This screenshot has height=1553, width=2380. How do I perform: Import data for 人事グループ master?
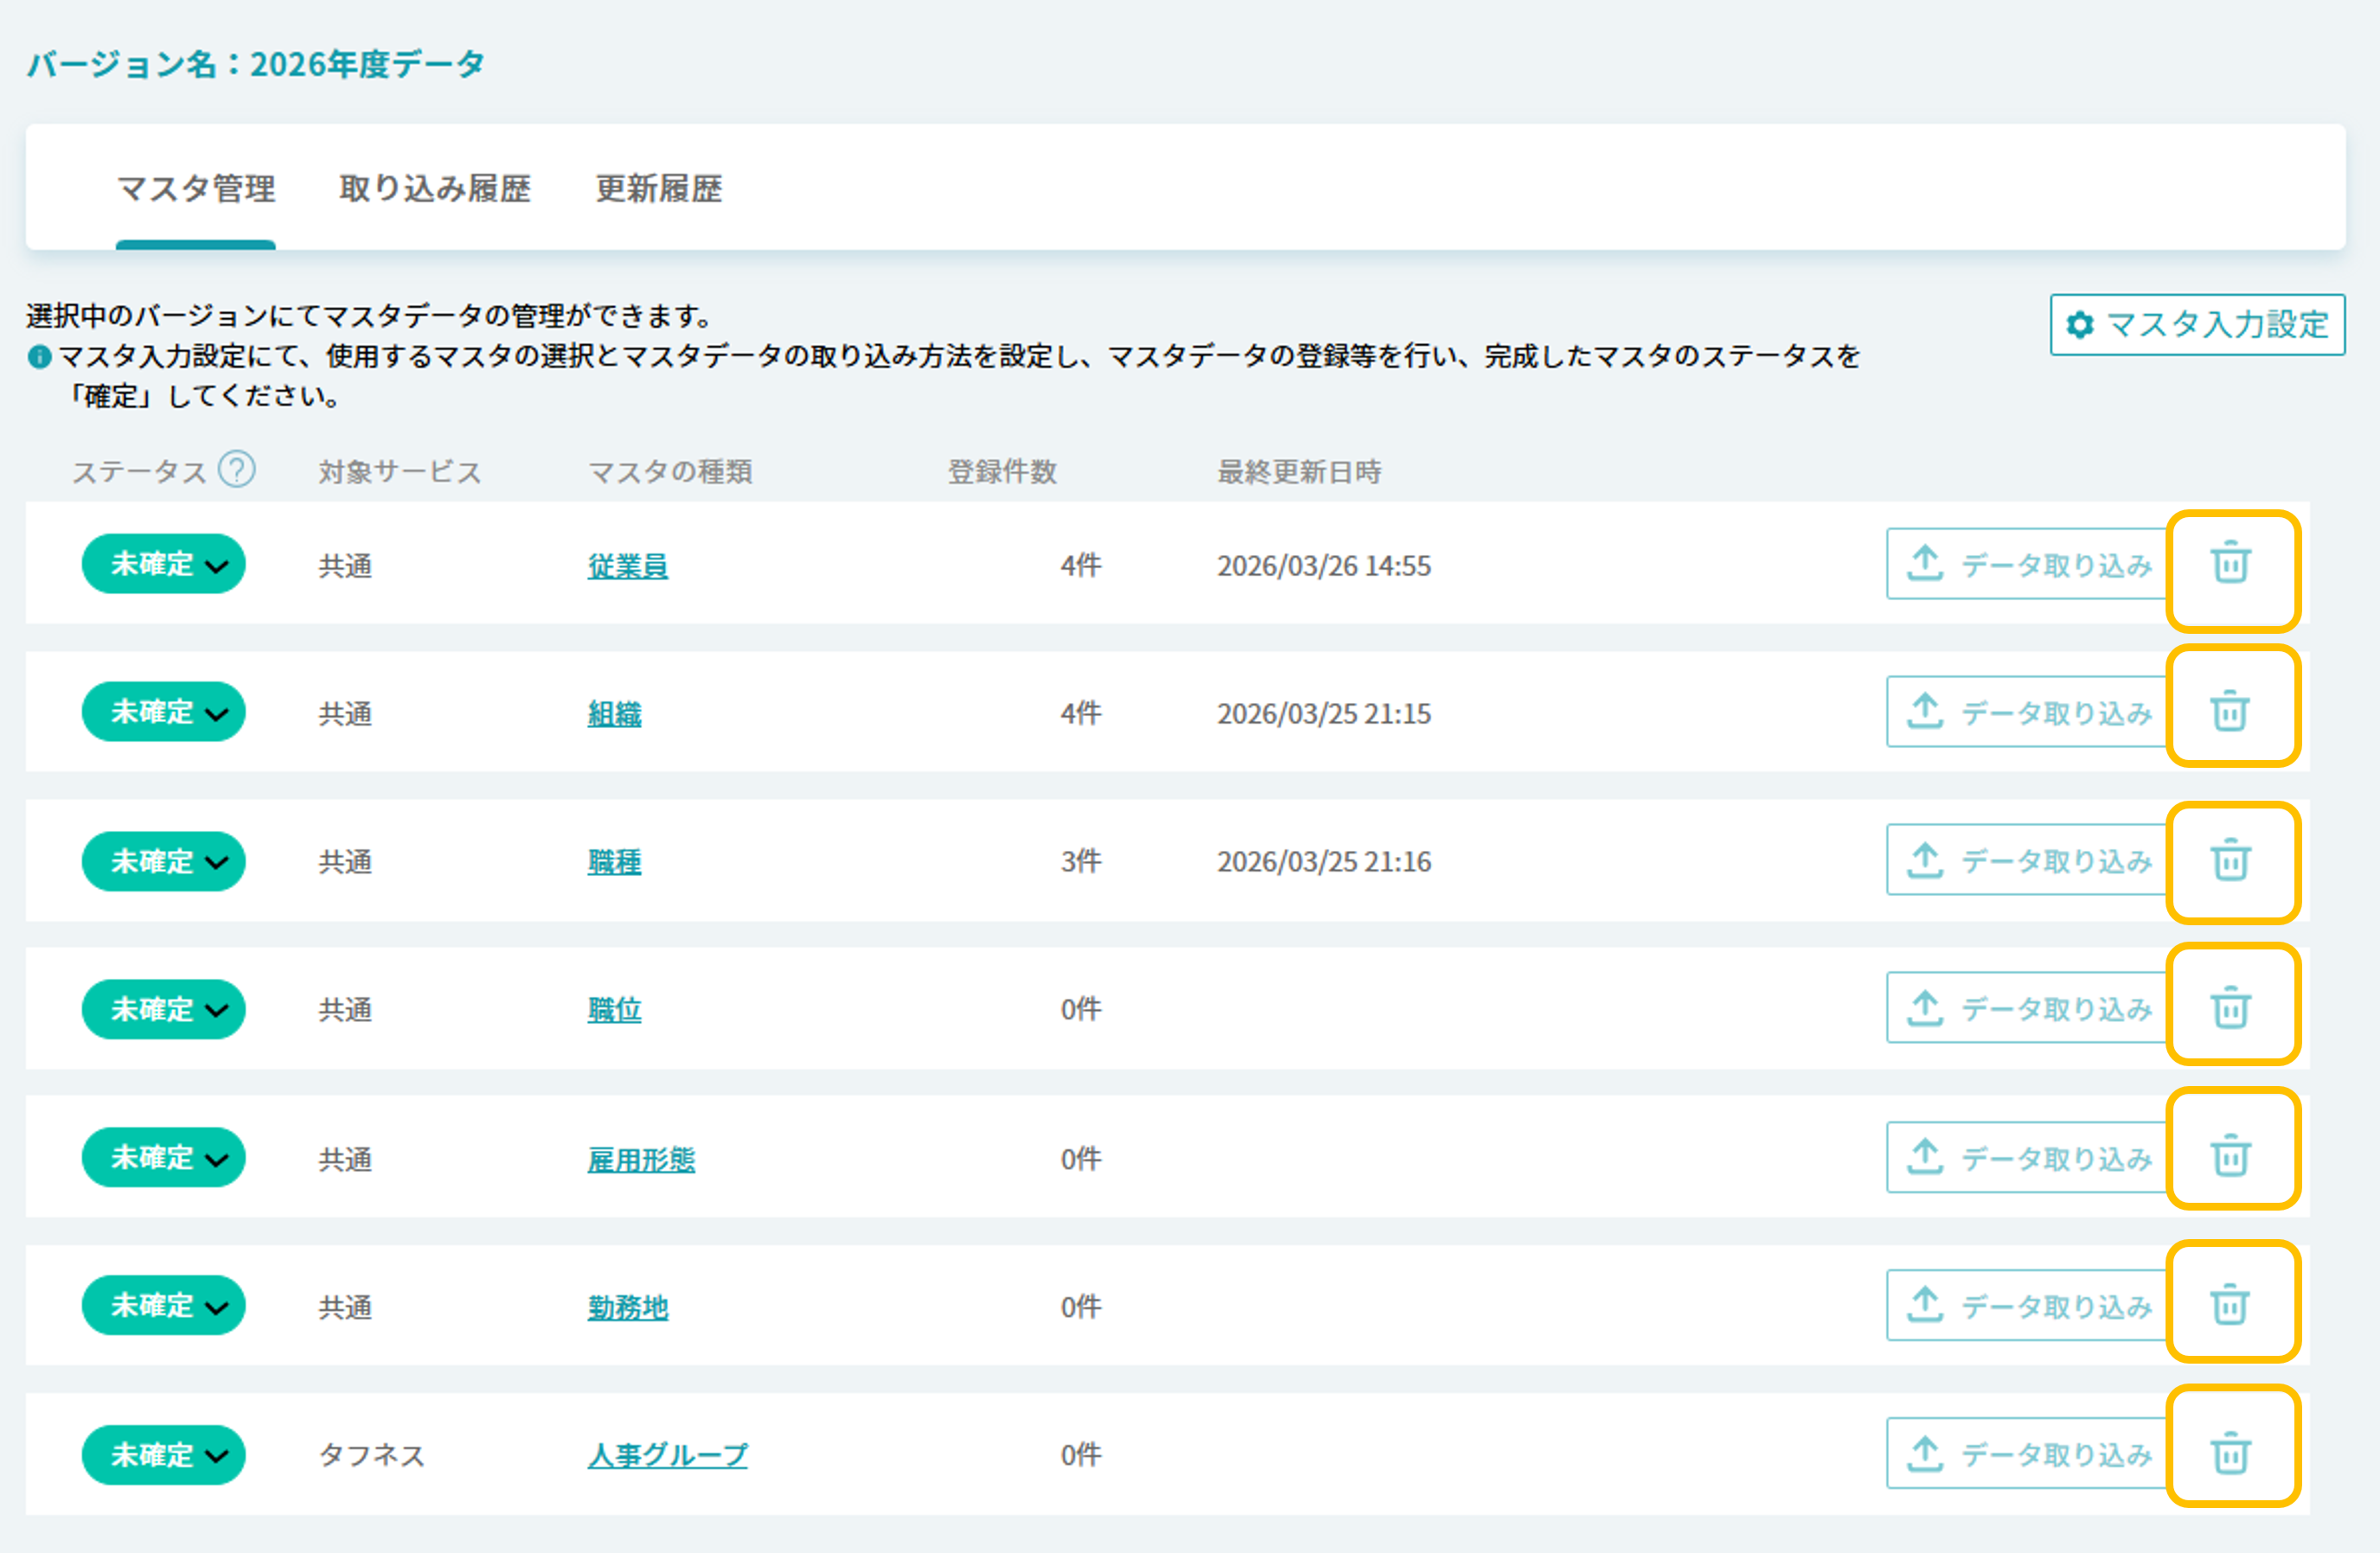point(2028,1454)
